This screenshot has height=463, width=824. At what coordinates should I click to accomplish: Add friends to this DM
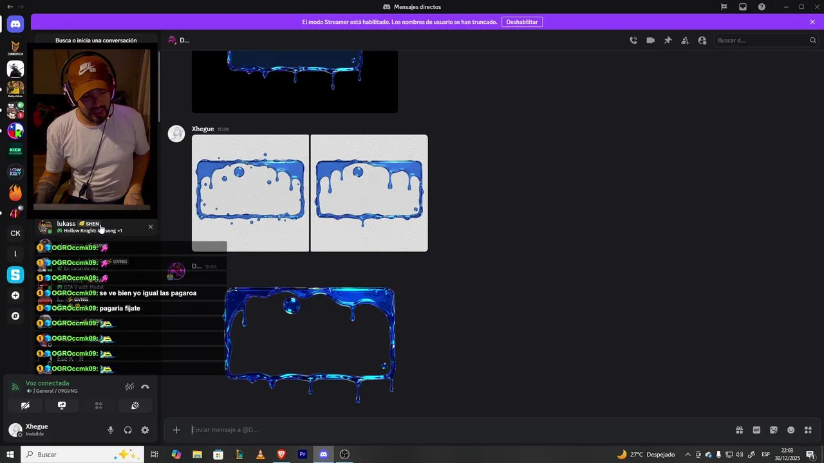point(685,40)
